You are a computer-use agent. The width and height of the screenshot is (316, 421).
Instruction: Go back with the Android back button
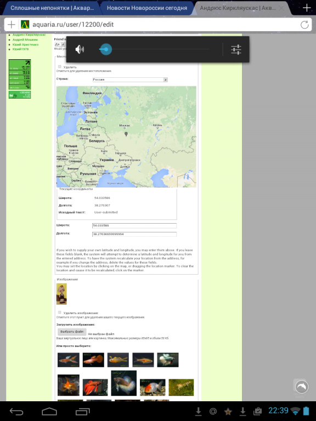pos(16,411)
